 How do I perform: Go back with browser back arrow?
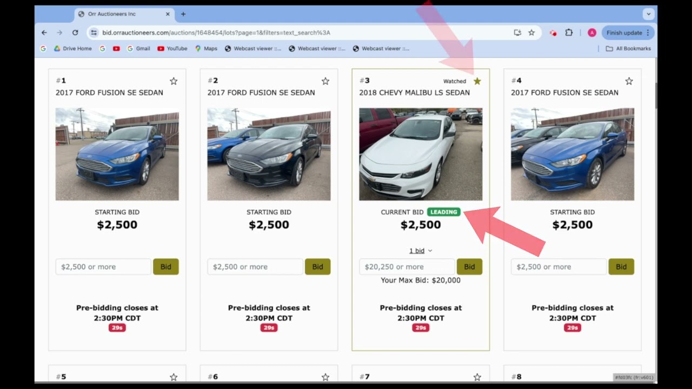tap(44, 32)
